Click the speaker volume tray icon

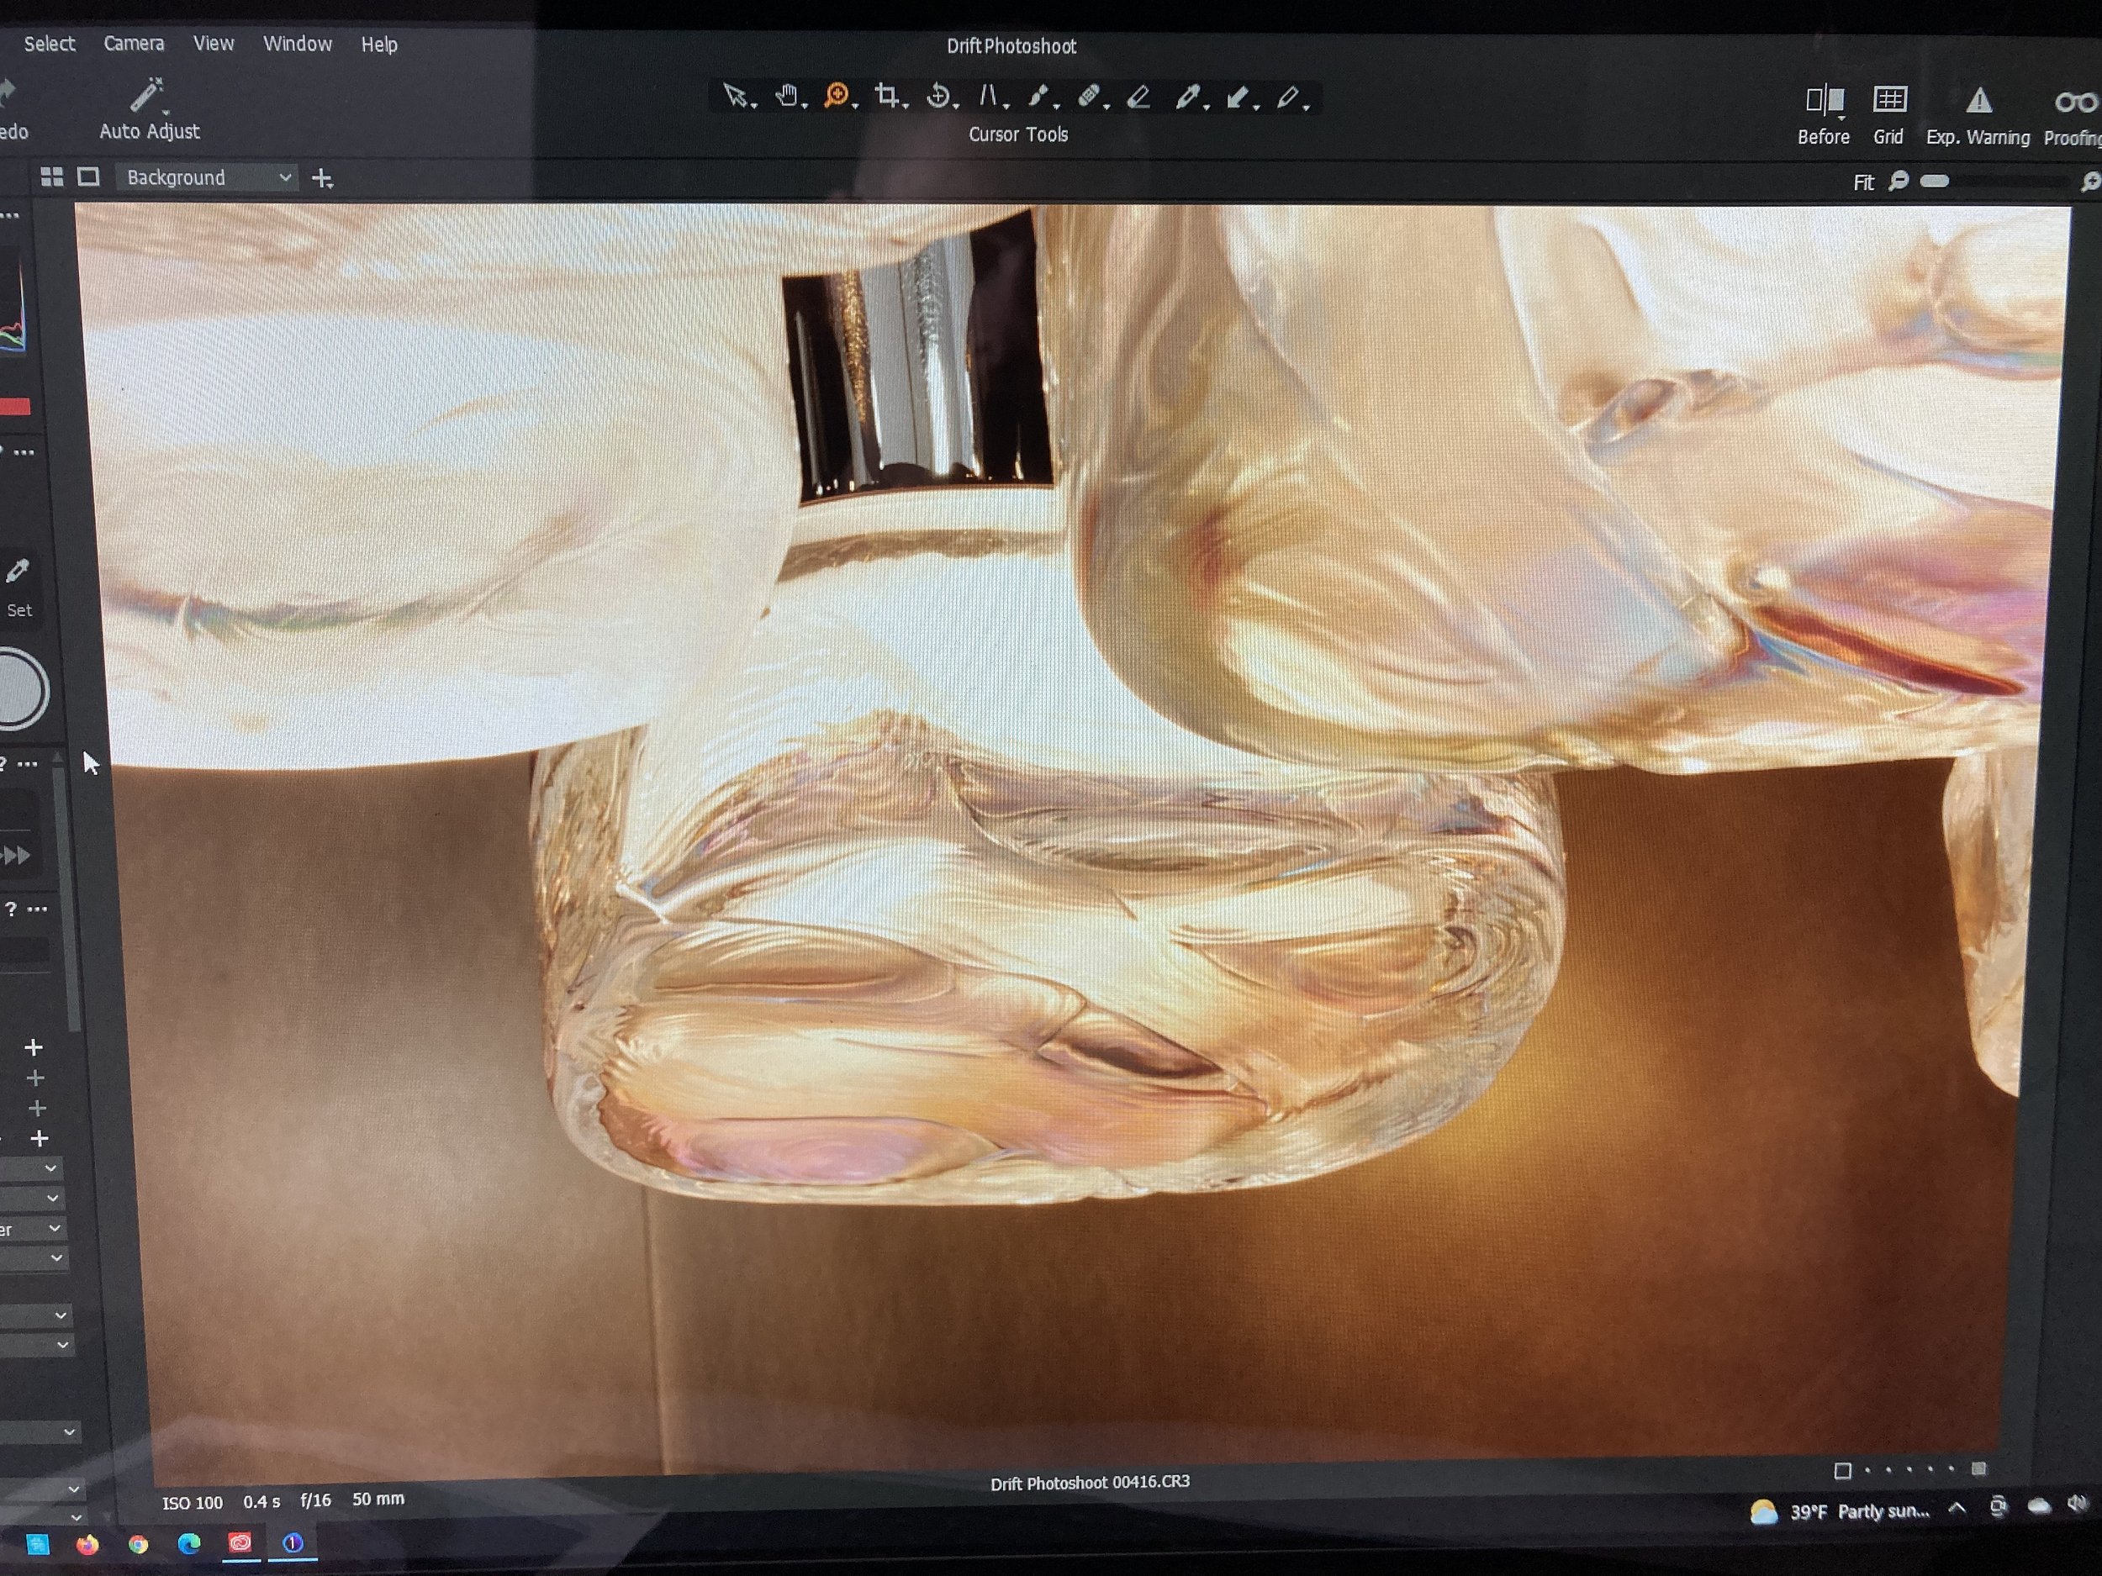2078,1504
